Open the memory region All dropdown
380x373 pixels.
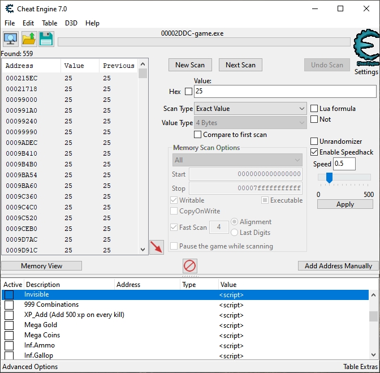point(237,160)
